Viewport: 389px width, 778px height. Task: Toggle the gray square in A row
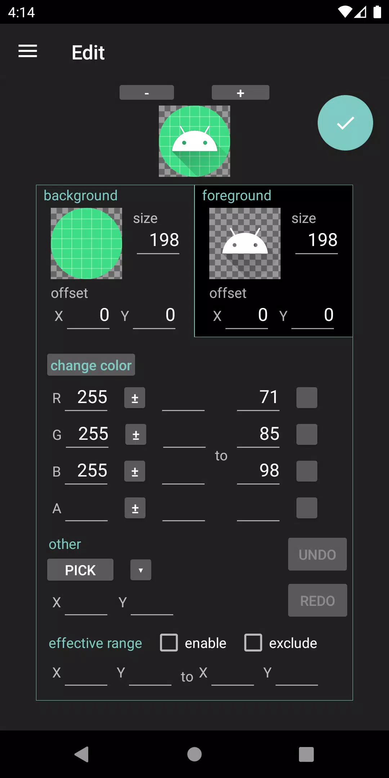pos(307,508)
